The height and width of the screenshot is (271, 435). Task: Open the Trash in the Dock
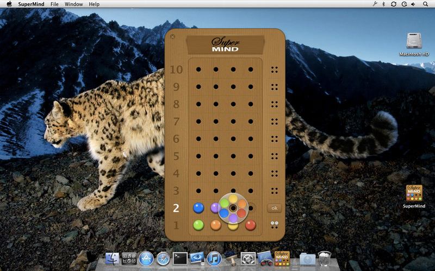point(324,259)
